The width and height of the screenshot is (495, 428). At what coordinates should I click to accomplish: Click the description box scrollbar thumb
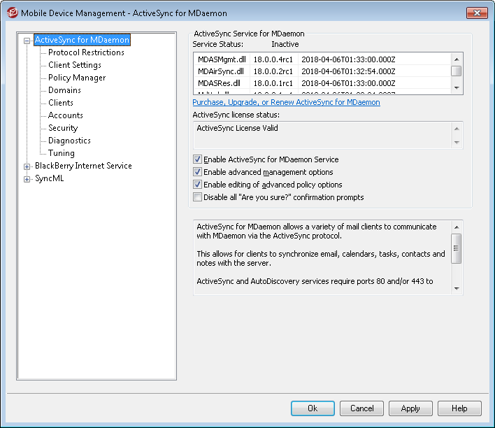[x=457, y=248]
